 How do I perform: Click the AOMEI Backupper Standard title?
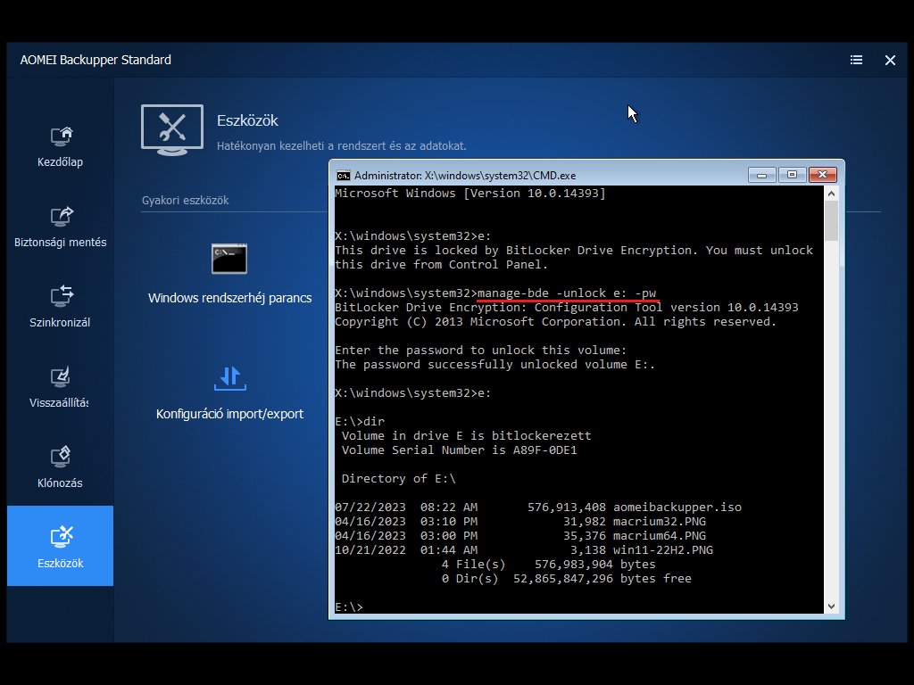(96, 60)
